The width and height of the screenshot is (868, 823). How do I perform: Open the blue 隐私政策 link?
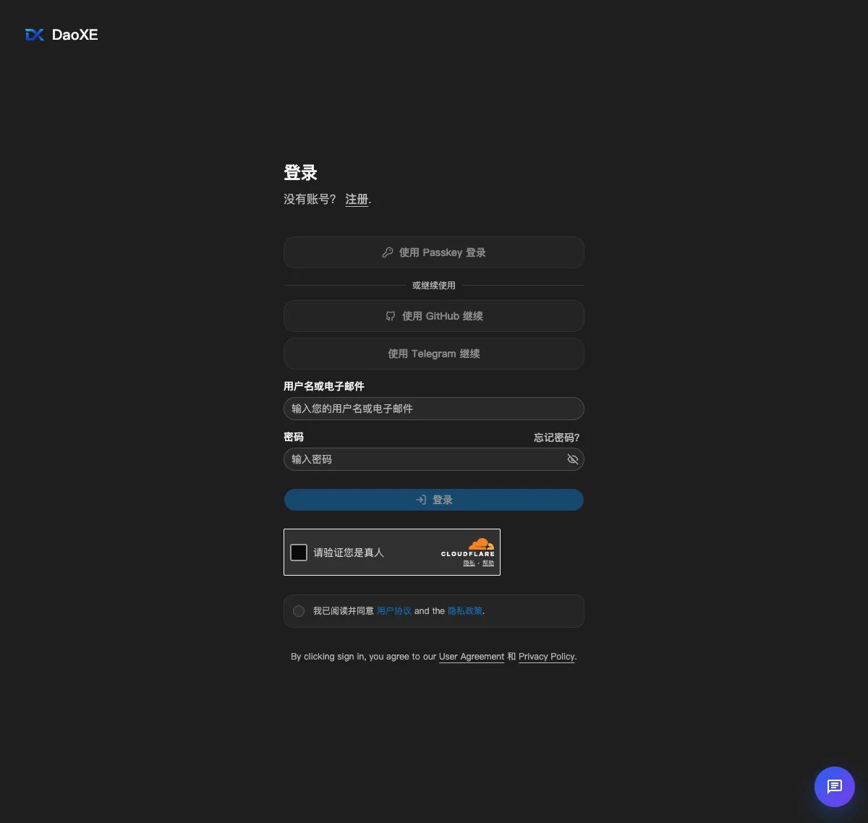click(465, 611)
